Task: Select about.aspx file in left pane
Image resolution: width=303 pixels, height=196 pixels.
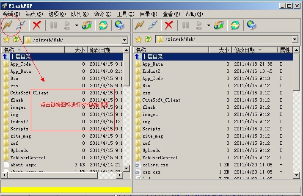Action: (x=62, y=165)
